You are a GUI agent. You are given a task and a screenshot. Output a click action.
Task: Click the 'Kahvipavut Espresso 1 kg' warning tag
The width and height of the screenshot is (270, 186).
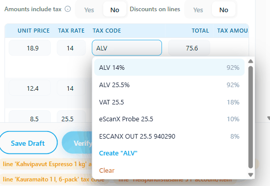(x=46, y=164)
